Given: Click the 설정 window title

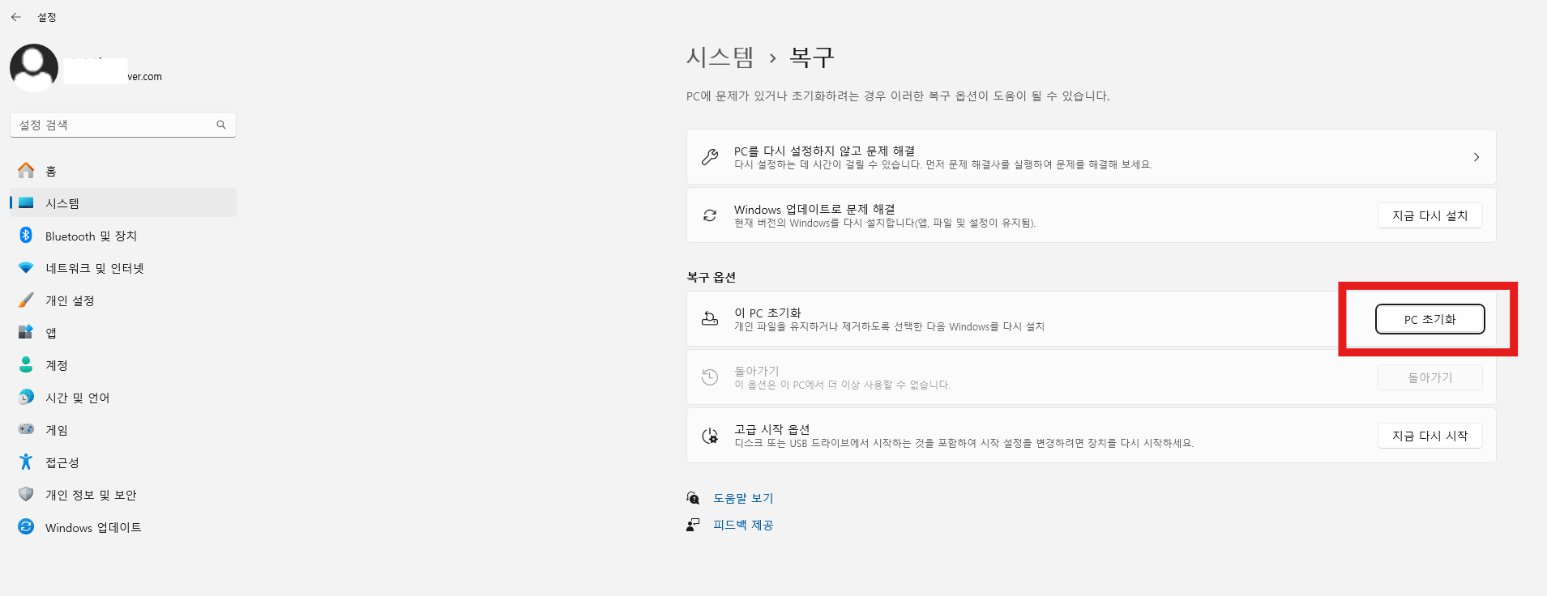Looking at the screenshot, I should (x=47, y=17).
